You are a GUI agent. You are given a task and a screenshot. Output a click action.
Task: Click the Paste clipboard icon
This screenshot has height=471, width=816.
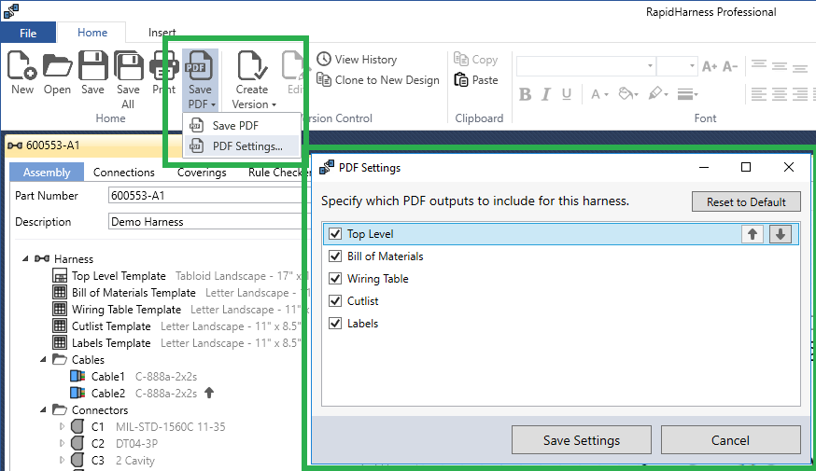(x=461, y=79)
